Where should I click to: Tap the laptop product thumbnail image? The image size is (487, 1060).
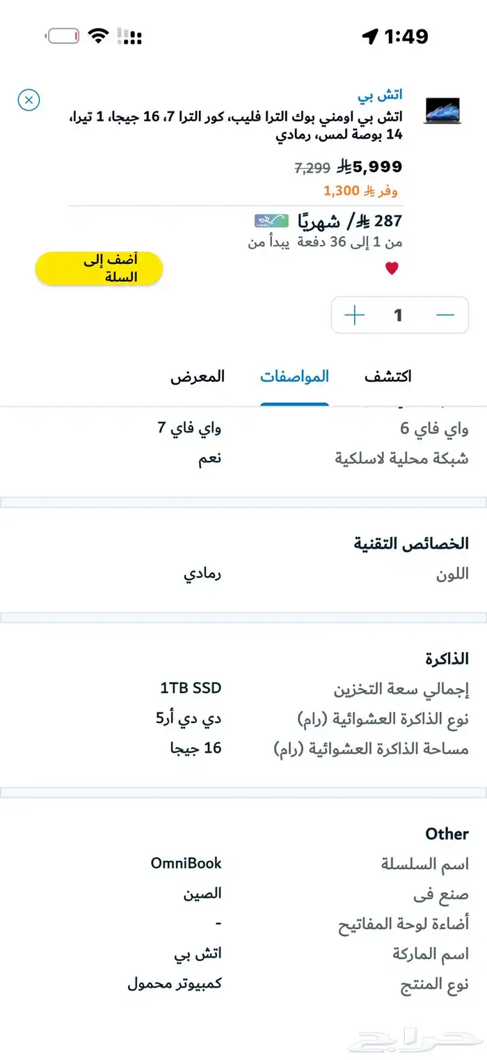pos(444,110)
